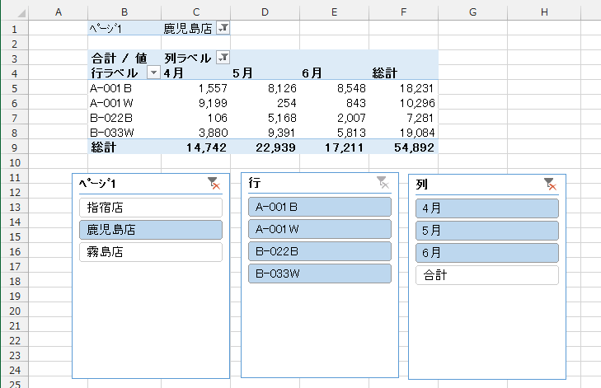Clear filter on 列 slicer
Image resolution: width=601 pixels, height=388 pixels.
click(550, 185)
